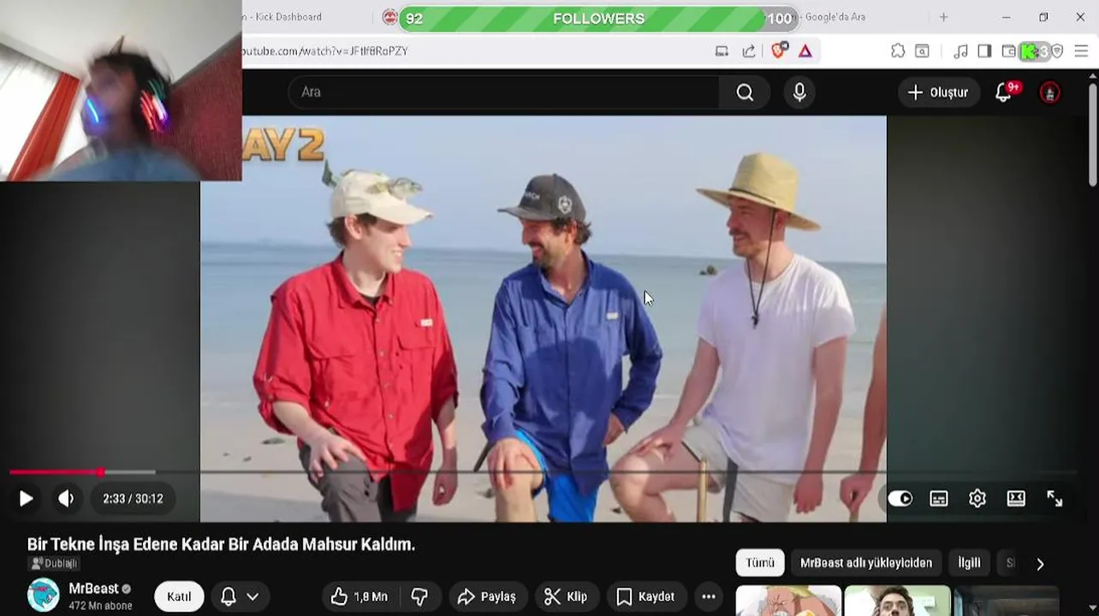Open the Brave Wallet icon
This screenshot has width=1099, height=616.
pos(1009,51)
